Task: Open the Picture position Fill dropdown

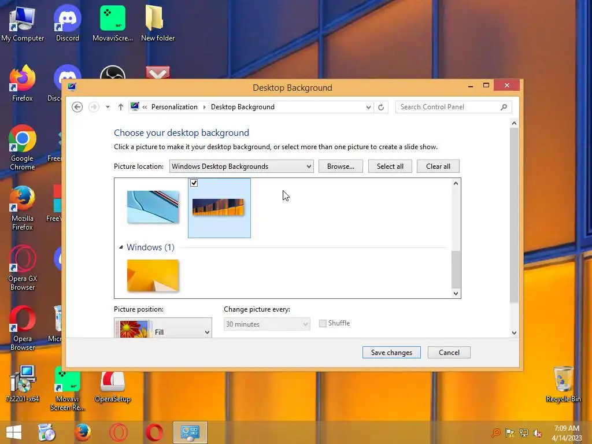Action: [162, 328]
